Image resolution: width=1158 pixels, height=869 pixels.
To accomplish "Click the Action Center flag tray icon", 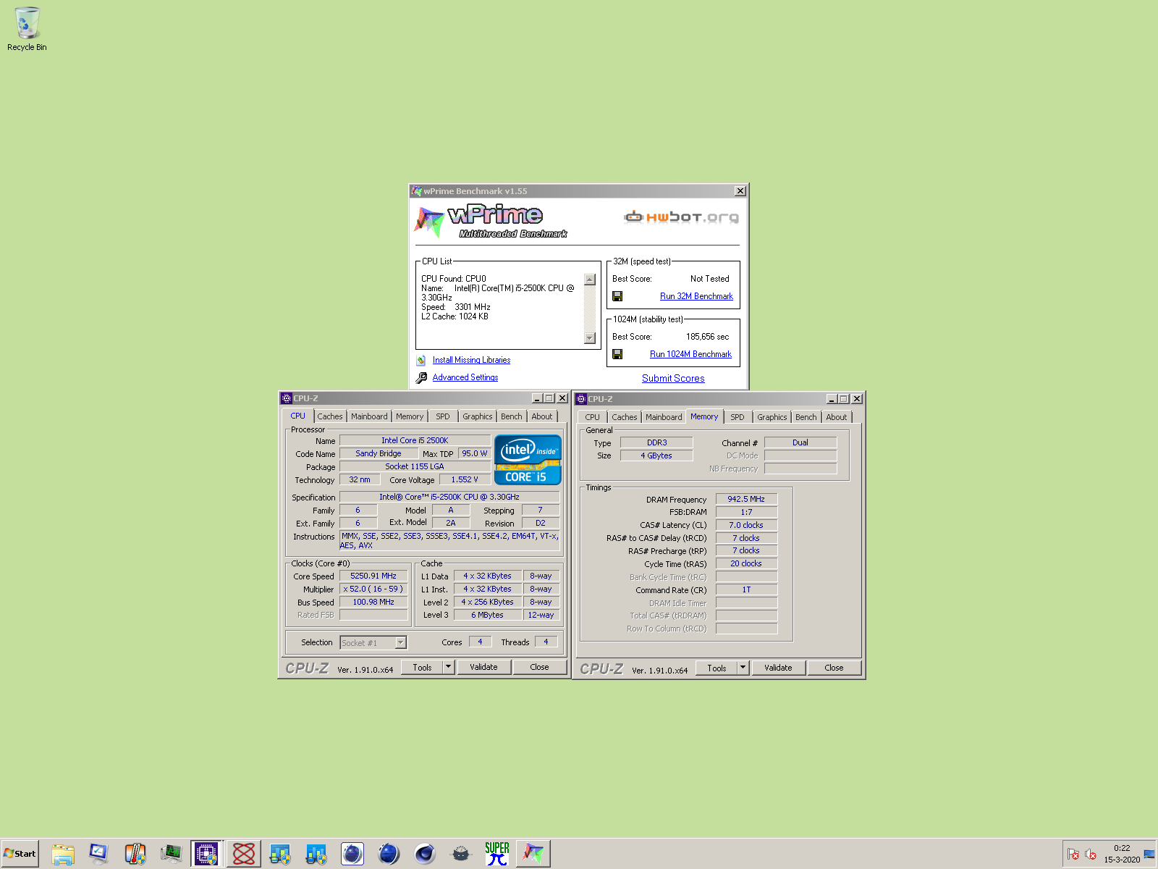I will click(x=1073, y=855).
